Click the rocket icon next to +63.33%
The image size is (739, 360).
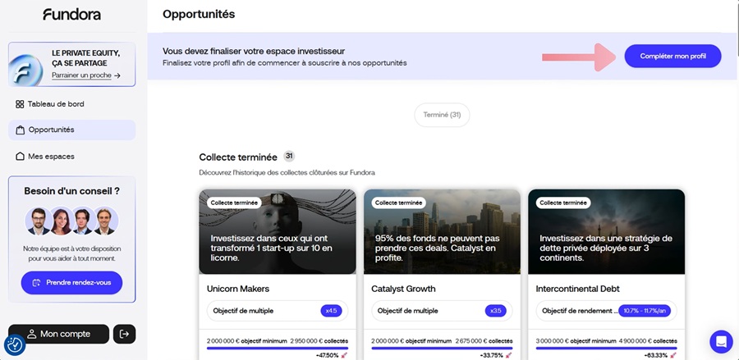point(673,355)
